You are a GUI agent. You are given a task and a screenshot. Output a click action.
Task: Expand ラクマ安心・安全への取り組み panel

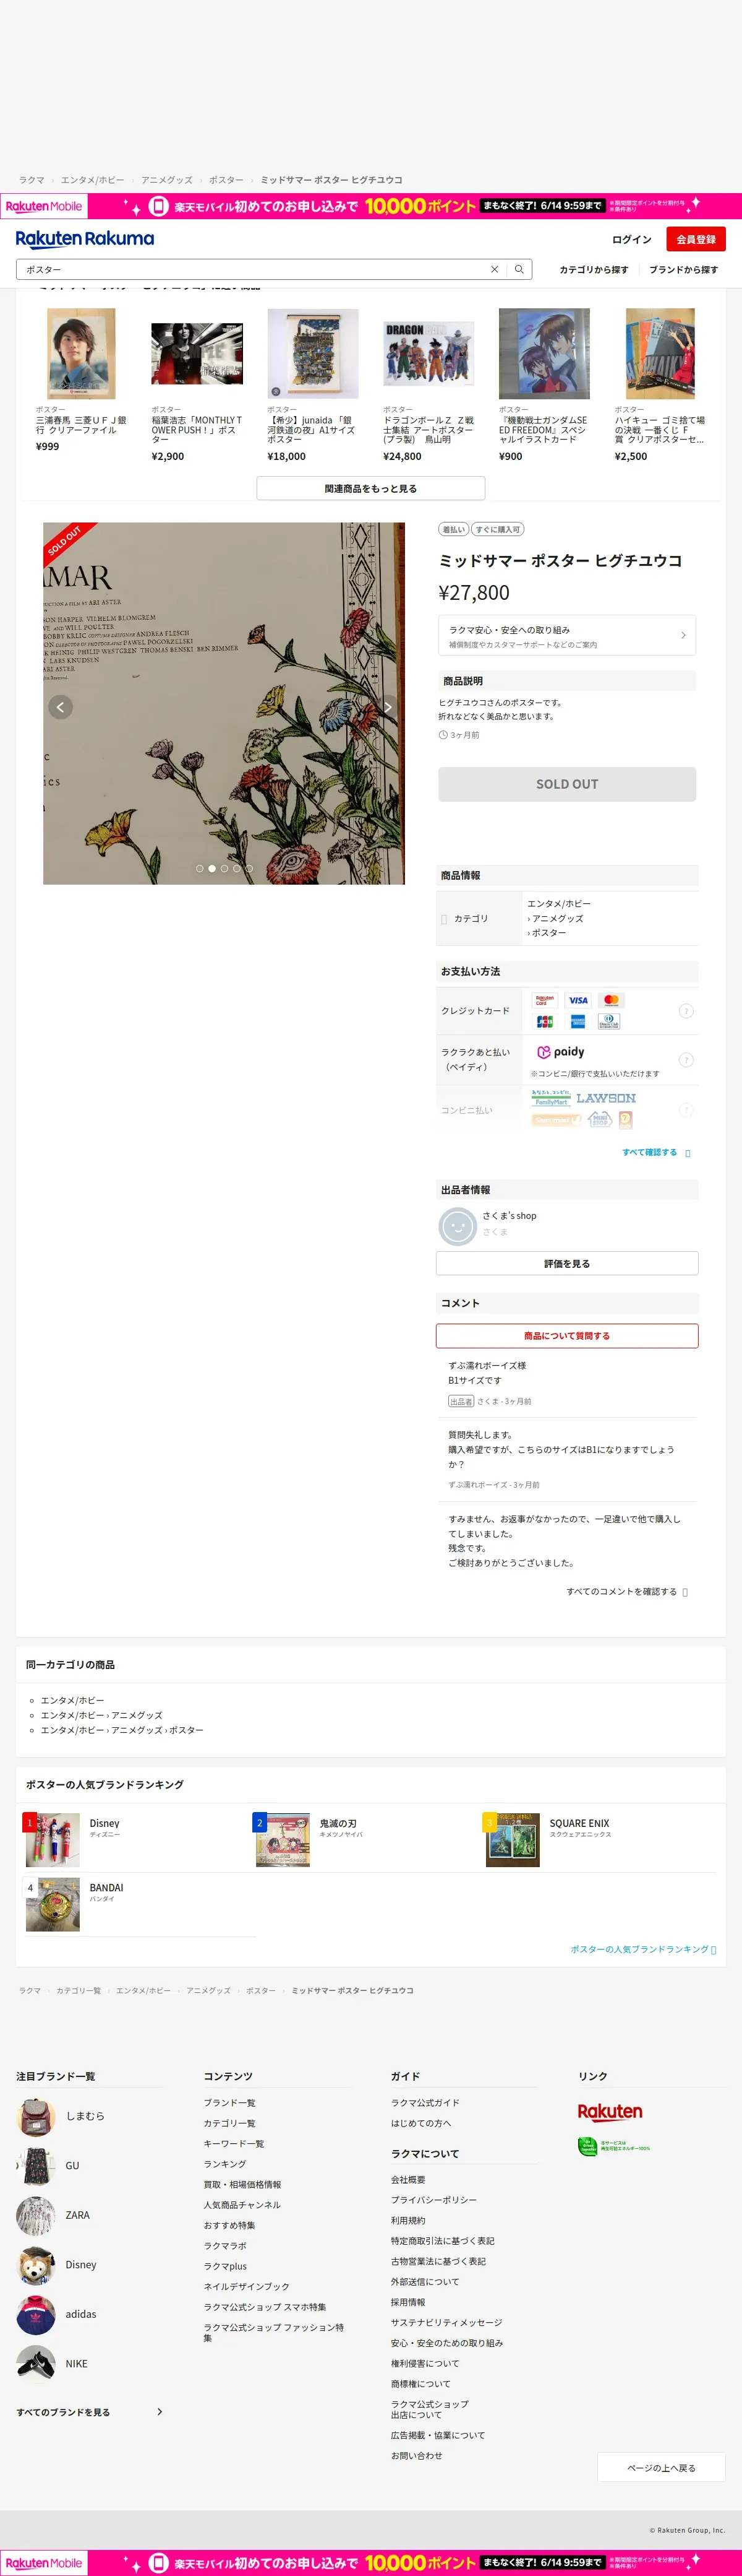pyautogui.click(x=567, y=636)
